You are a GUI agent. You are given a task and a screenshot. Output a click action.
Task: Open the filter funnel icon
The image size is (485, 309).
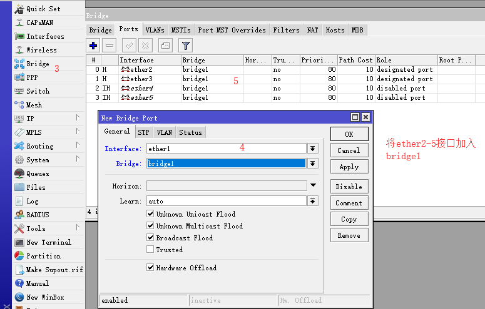pos(186,46)
